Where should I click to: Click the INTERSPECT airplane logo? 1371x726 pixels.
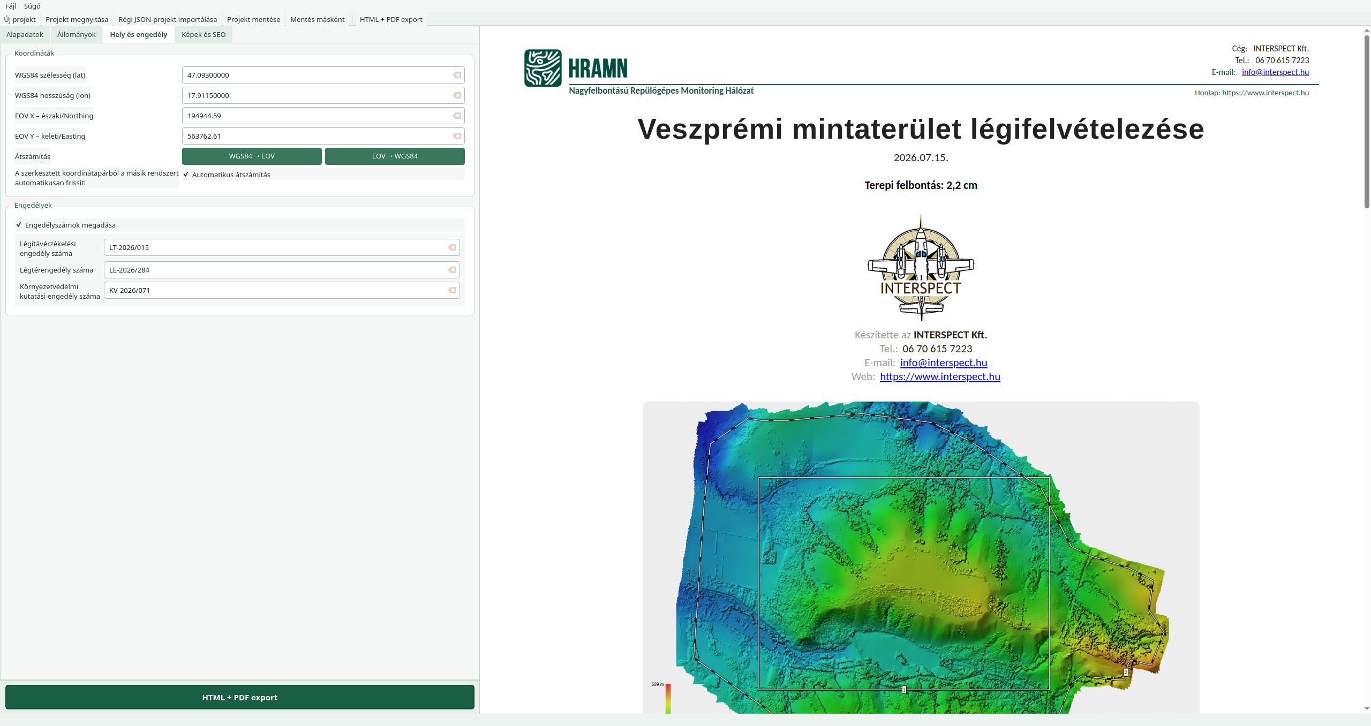tap(921, 268)
